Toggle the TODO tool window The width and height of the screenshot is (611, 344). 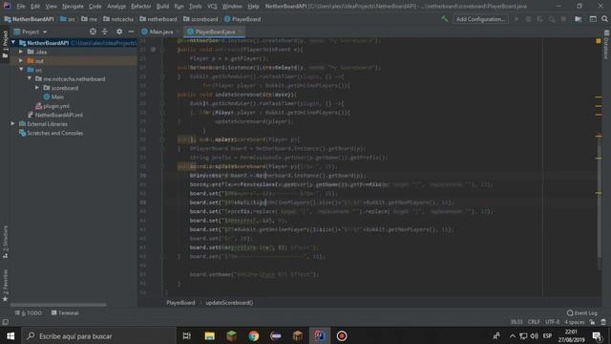pos(29,312)
